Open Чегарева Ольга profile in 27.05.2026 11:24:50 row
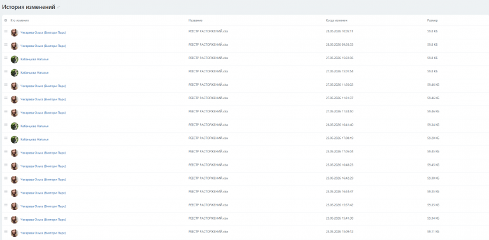Screen dimensions: 489x240 43,113
